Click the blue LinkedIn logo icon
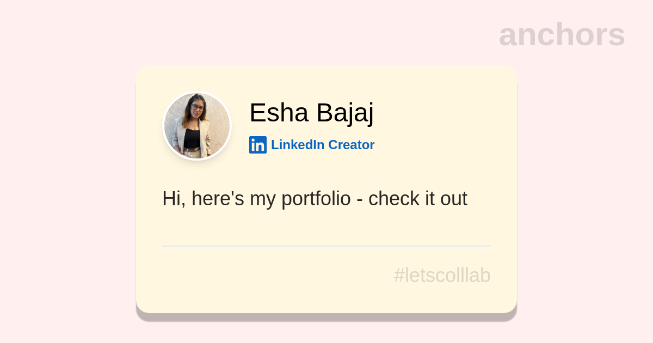 (257, 145)
